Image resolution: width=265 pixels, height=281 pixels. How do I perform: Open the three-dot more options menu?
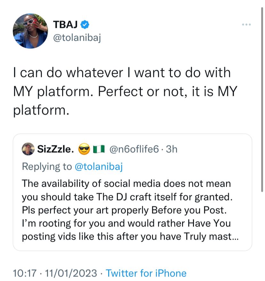click(x=246, y=25)
